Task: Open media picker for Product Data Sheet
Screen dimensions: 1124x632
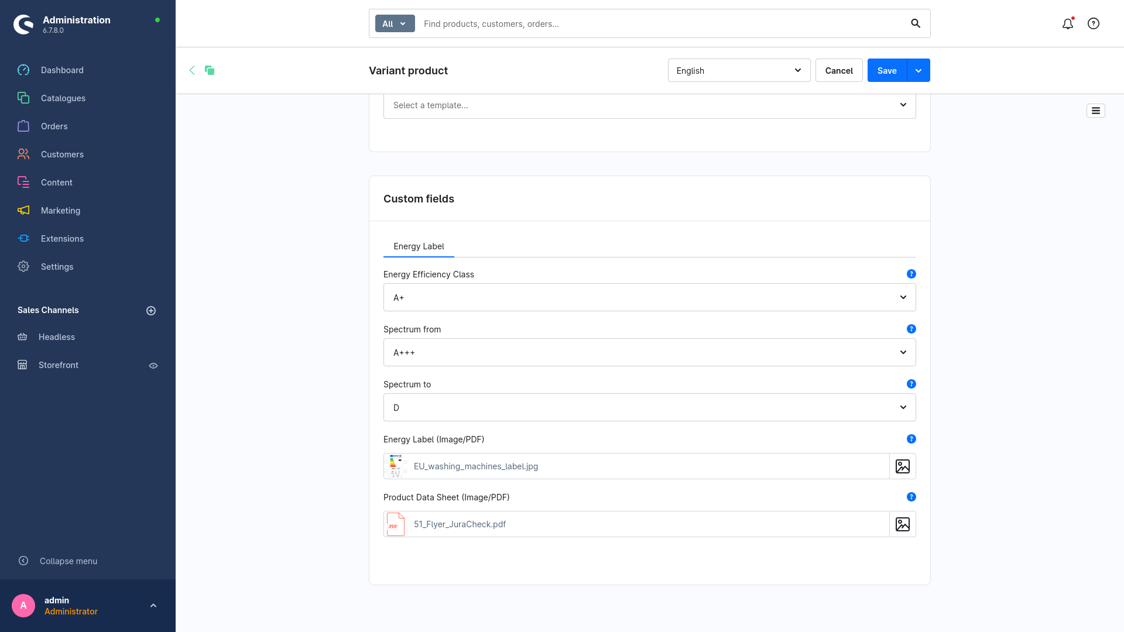Action: [x=902, y=524]
